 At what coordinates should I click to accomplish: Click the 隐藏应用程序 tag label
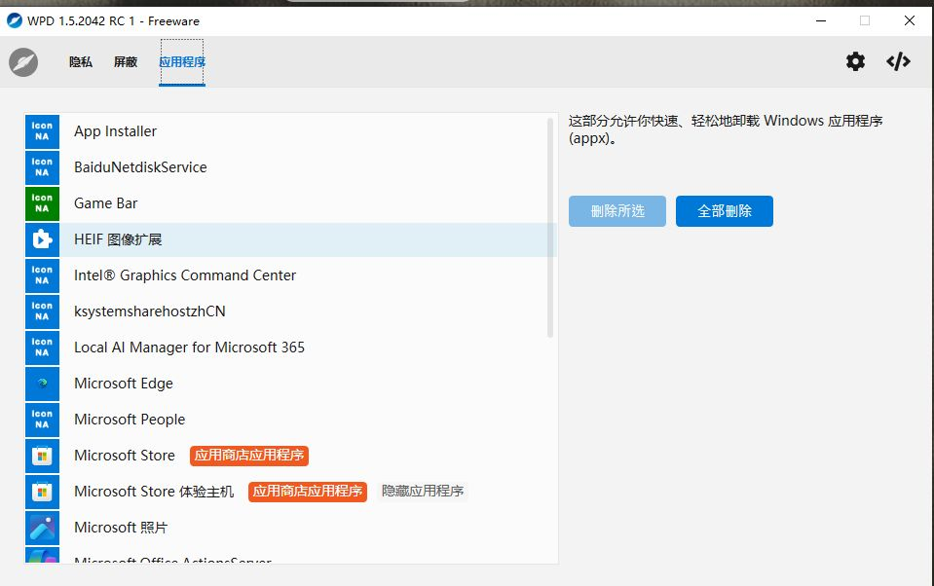(x=423, y=492)
